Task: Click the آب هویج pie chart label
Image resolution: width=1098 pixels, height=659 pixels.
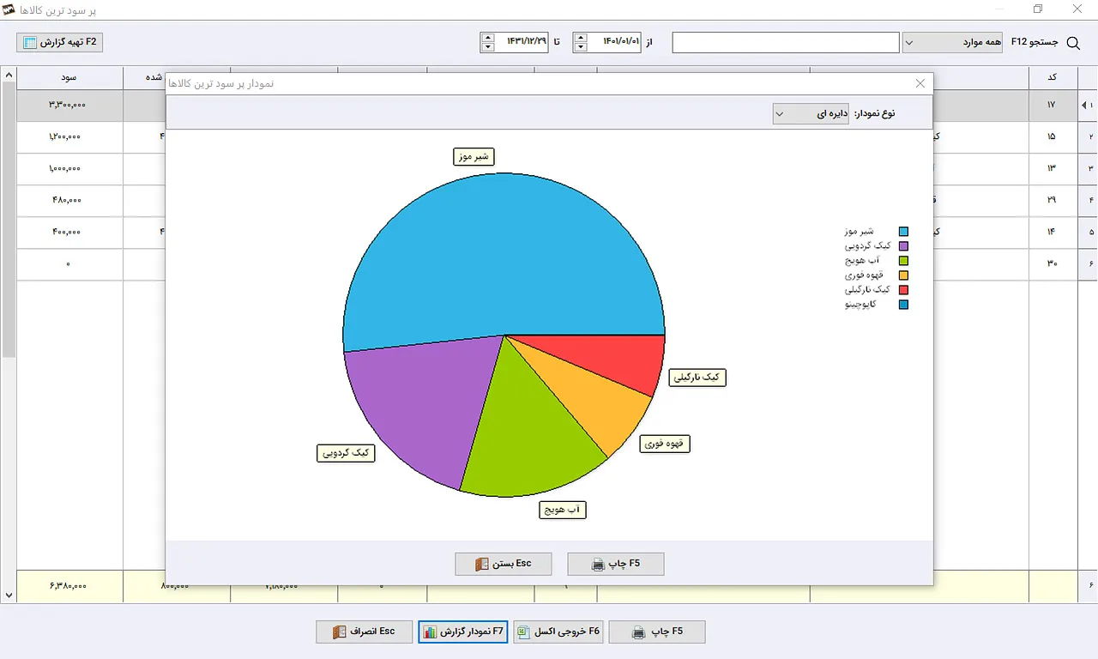Action: pyautogui.click(x=563, y=510)
